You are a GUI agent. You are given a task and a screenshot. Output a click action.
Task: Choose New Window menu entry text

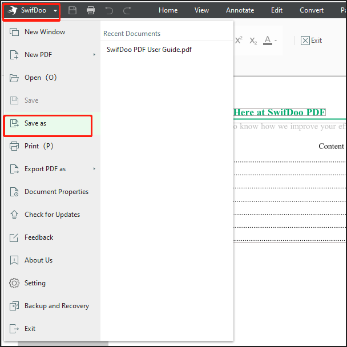pyautogui.click(x=45, y=32)
